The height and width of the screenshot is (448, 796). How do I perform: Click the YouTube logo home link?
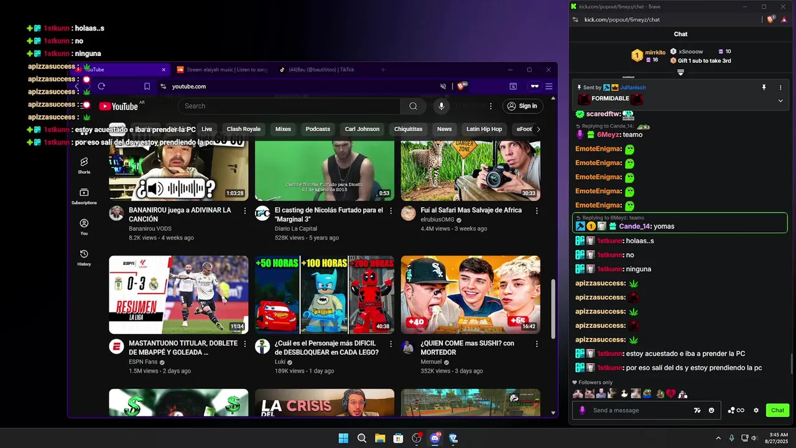coord(118,106)
